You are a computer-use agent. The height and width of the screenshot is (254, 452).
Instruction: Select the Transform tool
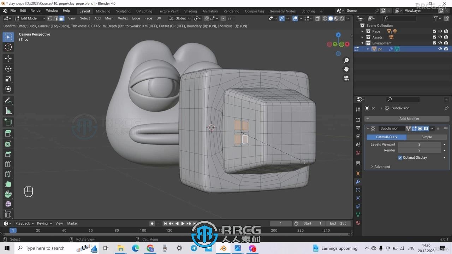pos(8,89)
